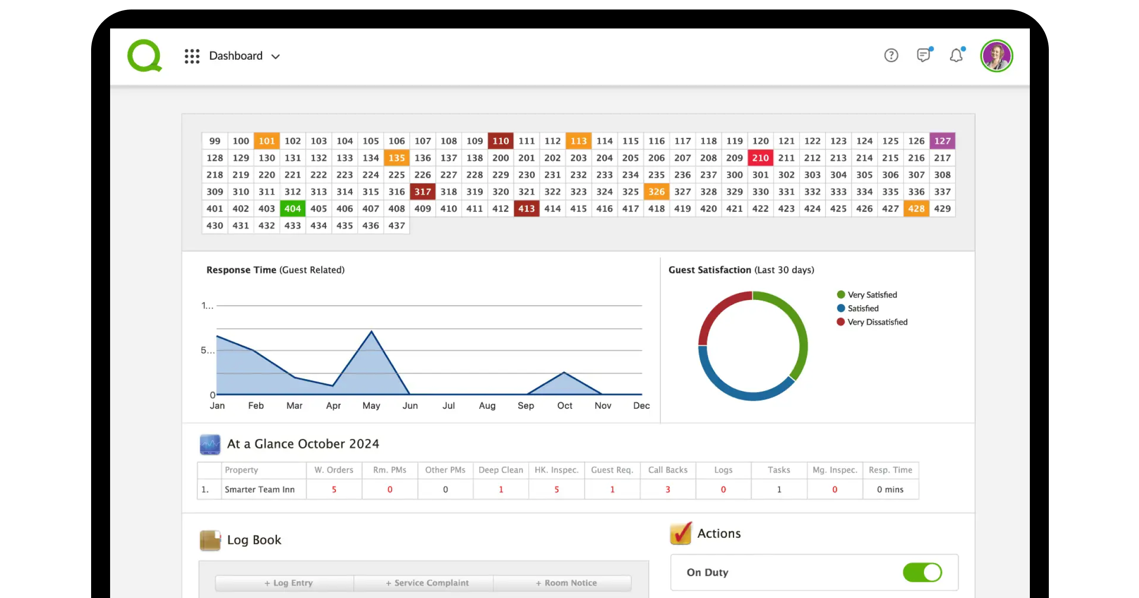The height and width of the screenshot is (598, 1139).
Task: Click the + Room Notice button
Action: pyautogui.click(x=566, y=583)
